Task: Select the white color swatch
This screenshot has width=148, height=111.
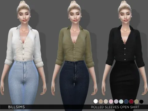Action: [96, 101]
